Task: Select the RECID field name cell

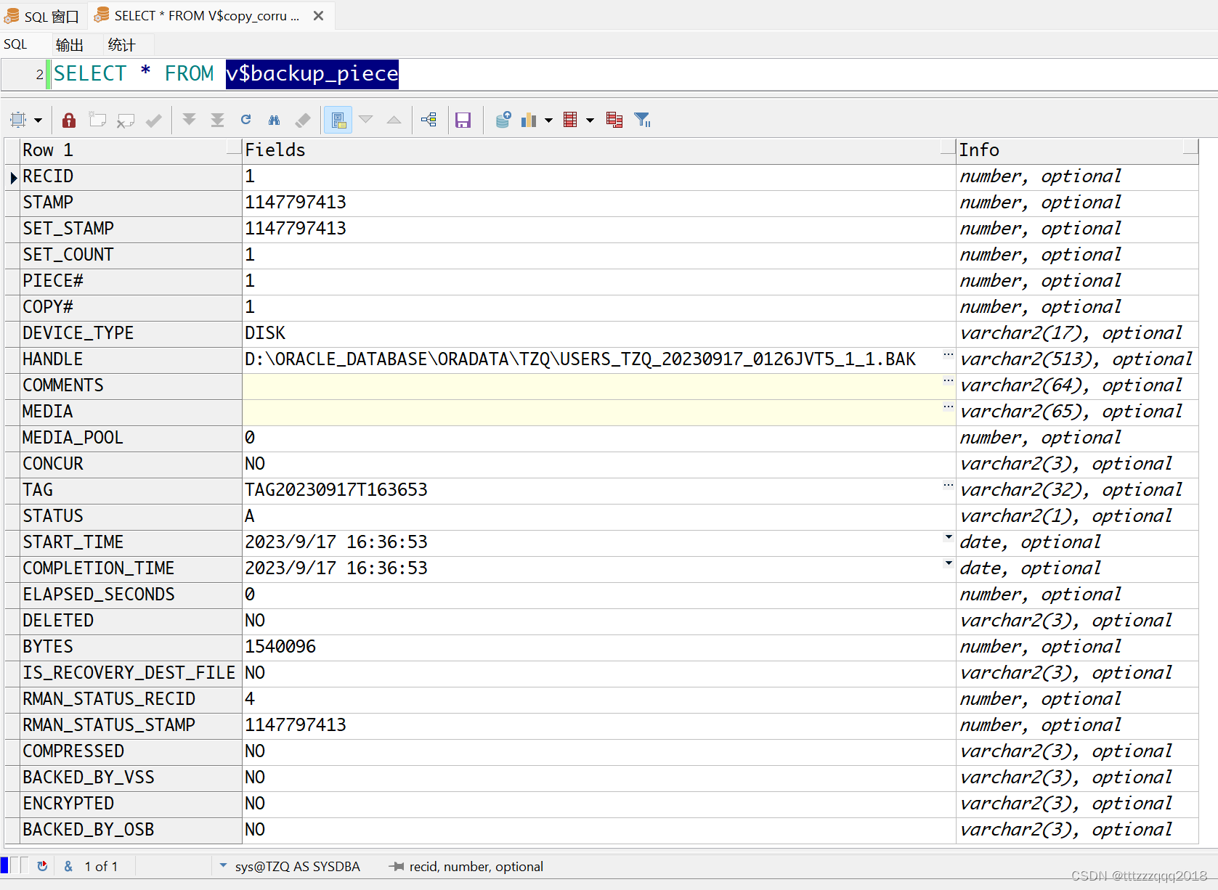Action: pos(131,176)
